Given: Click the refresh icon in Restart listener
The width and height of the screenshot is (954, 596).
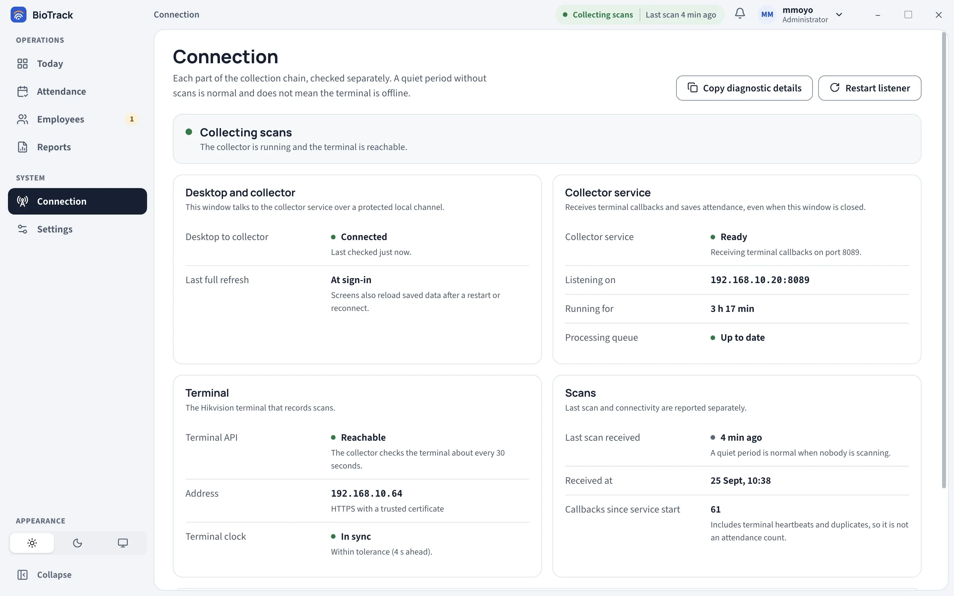Looking at the screenshot, I should click(834, 87).
